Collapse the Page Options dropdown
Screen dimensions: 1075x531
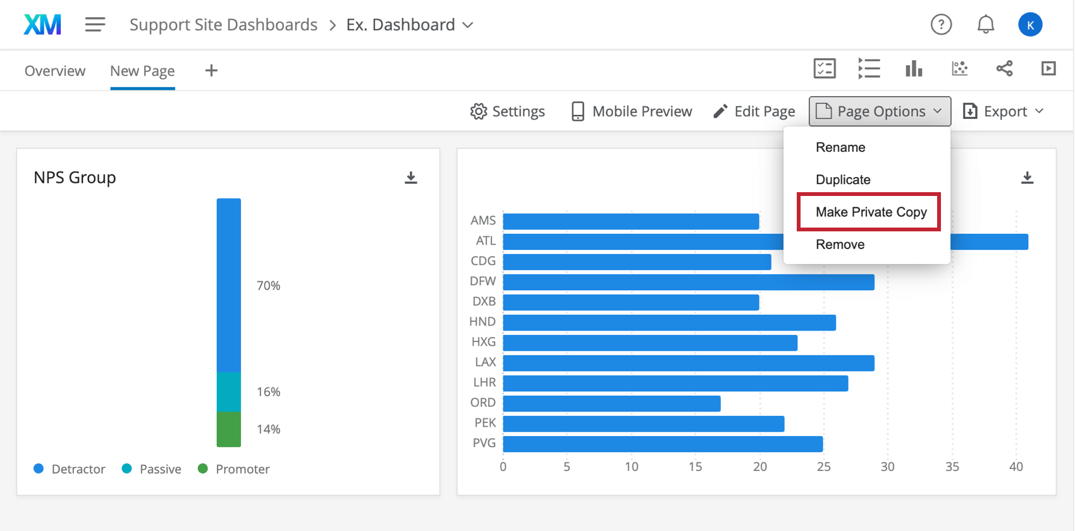[x=880, y=111]
